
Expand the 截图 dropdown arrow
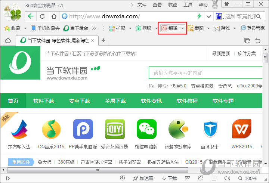[208, 28]
